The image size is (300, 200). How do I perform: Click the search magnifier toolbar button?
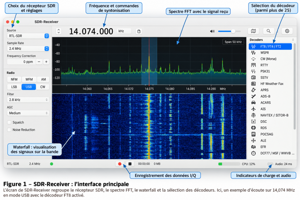(x=269, y=31)
